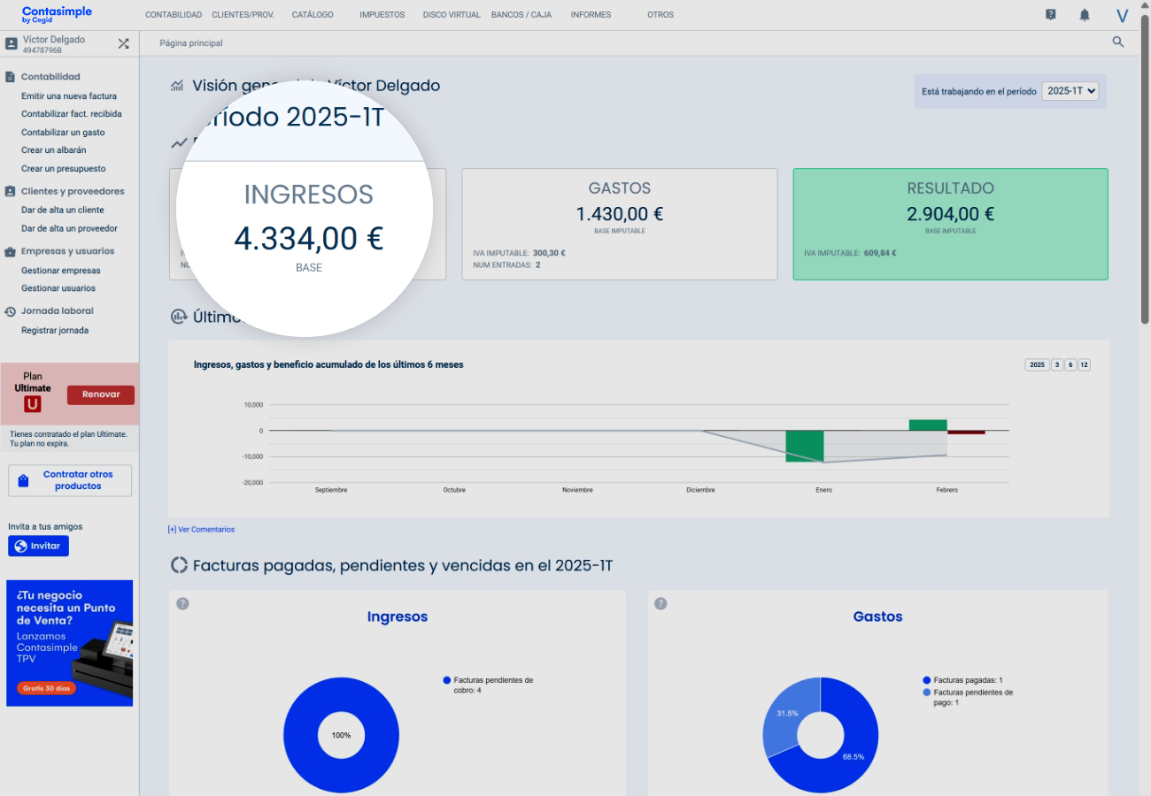Open the CLIENTES/PROV. top menu
1151x796 pixels.
pyautogui.click(x=244, y=15)
